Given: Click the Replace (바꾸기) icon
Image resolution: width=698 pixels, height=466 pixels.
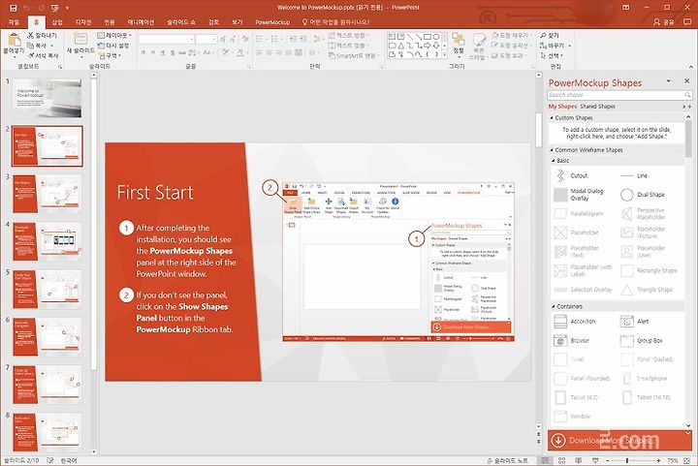Looking at the screenshot, I should [543, 46].
